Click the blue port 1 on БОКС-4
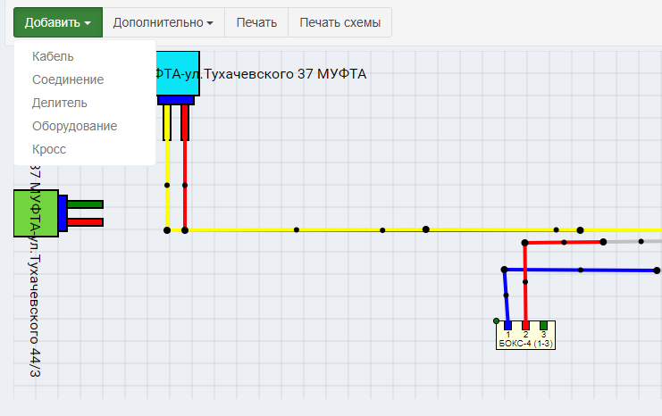This screenshot has width=662, height=416. click(507, 325)
